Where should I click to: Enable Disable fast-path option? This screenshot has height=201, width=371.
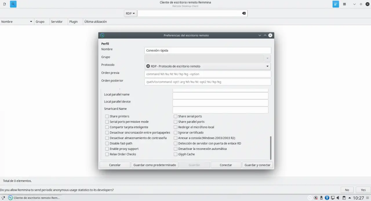click(107, 143)
